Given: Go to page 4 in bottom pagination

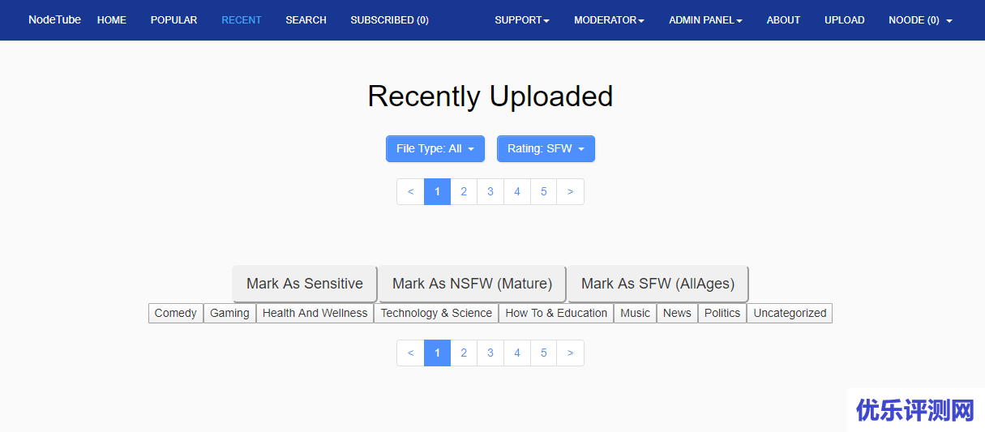Looking at the screenshot, I should coord(517,353).
